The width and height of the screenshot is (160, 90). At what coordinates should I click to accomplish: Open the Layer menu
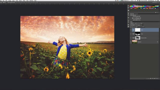coord(13,0)
